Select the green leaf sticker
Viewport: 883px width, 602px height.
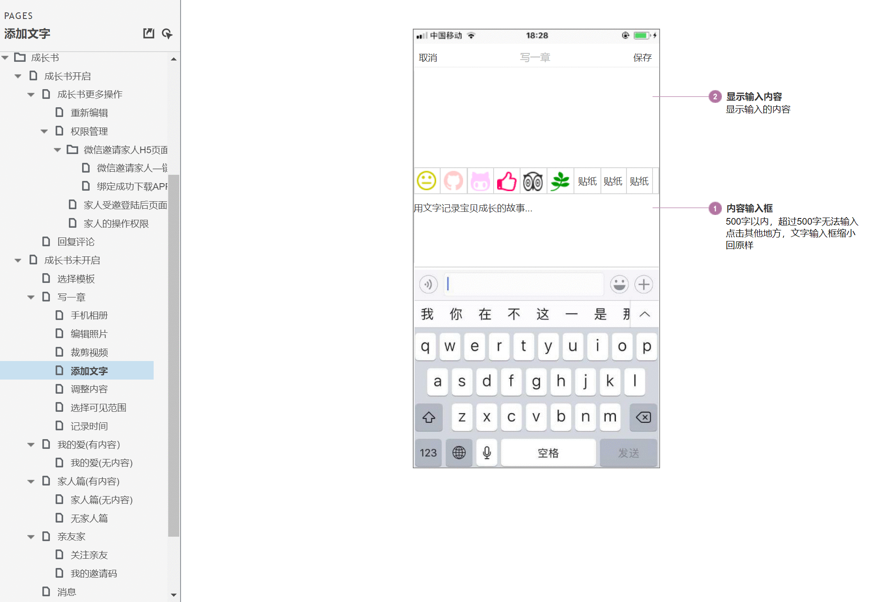click(560, 181)
